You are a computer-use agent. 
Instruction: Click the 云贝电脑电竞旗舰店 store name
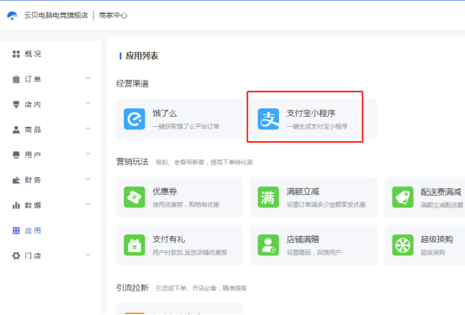pyautogui.click(x=56, y=15)
